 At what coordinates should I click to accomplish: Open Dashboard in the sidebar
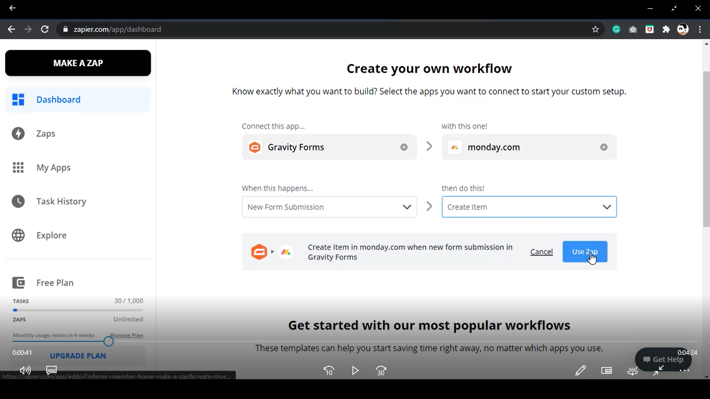tap(78, 100)
